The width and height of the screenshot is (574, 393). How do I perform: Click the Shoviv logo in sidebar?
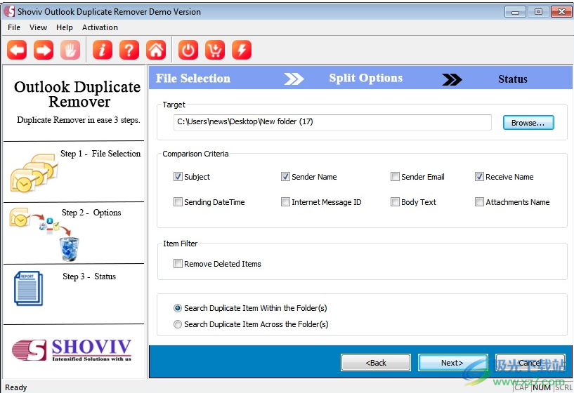(72, 350)
